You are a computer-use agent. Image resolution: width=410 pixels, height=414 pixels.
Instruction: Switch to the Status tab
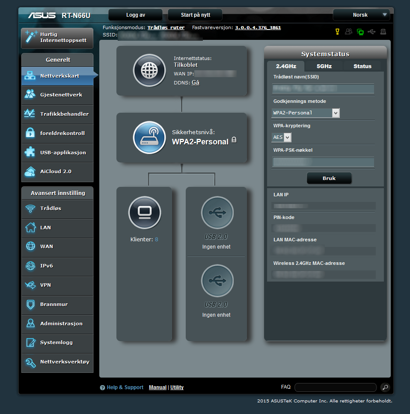coord(362,66)
